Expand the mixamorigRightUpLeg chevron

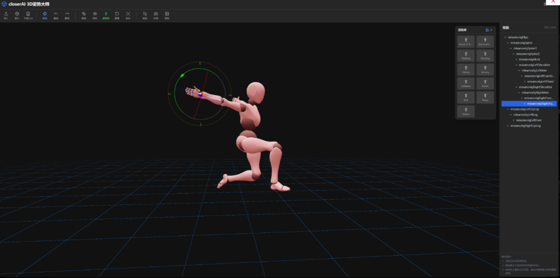[508, 126]
